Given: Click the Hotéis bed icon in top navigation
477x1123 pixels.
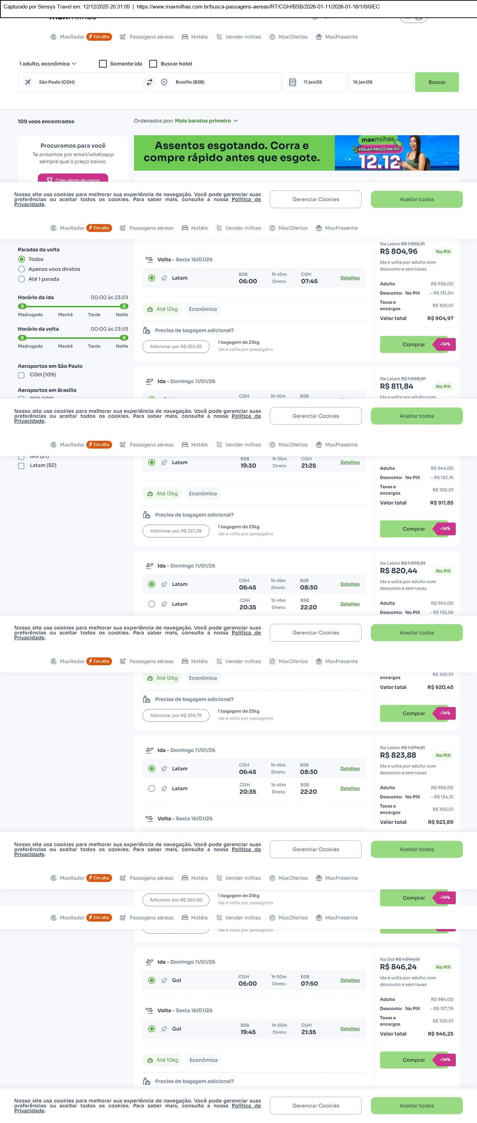Looking at the screenshot, I should point(185,37).
